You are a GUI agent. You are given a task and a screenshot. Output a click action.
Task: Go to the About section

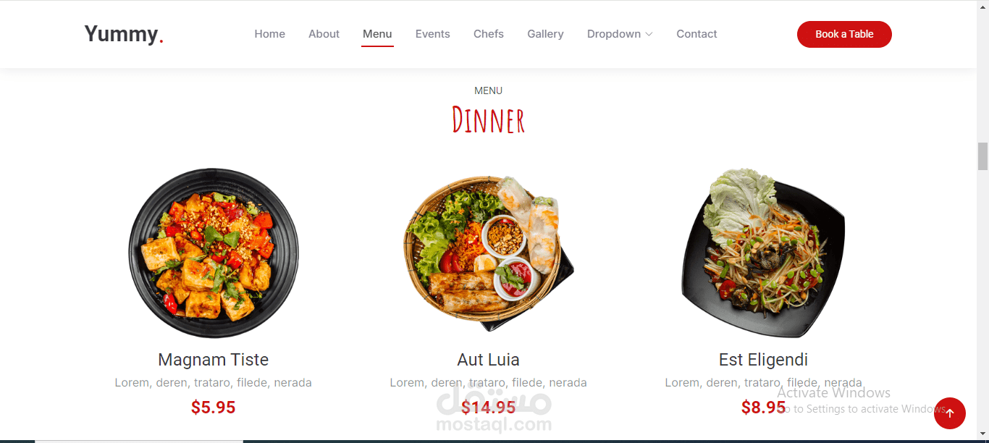click(324, 34)
